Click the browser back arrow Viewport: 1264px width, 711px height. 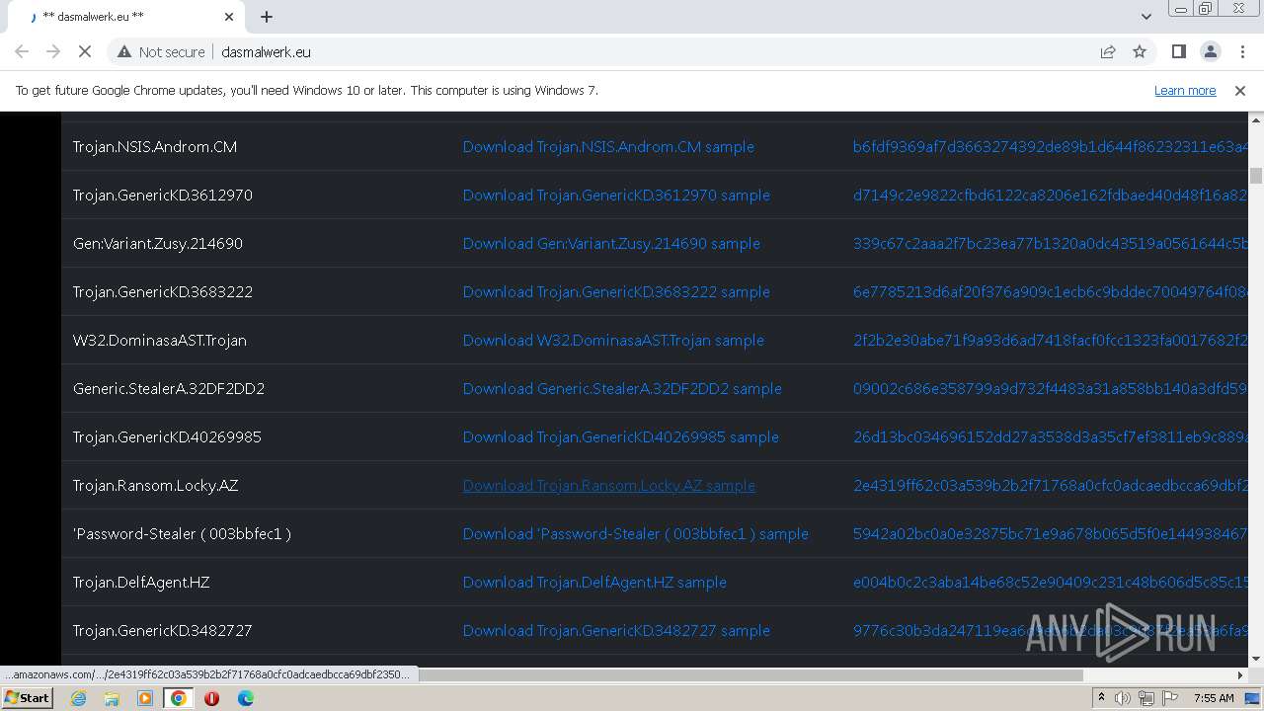click(22, 51)
